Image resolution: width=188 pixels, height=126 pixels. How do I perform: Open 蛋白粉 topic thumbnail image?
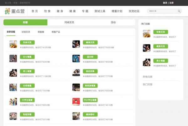point(76,58)
